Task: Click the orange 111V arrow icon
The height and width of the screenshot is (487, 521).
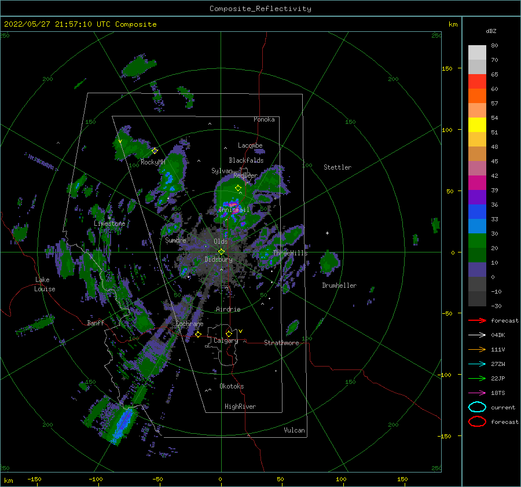Action: point(477,349)
